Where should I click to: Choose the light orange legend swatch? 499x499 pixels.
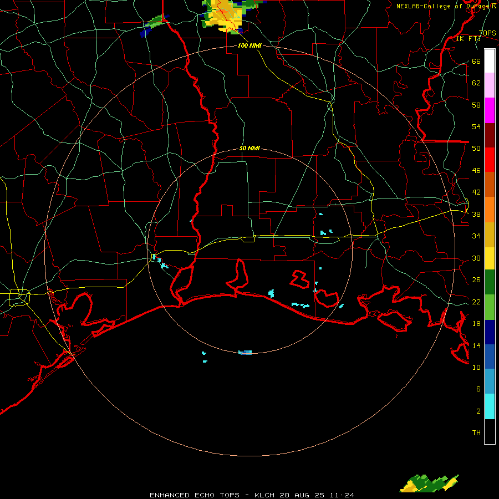[x=490, y=210]
